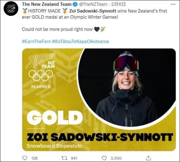Click the athlete's circular portrait photo
The image size is (180, 162).
pos(126,89)
